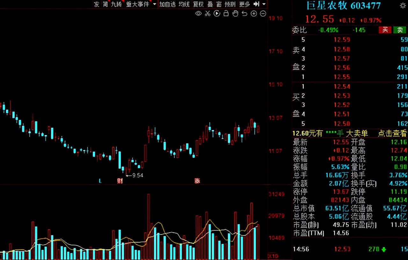408x260 pixels.
Task: Click the undo arrow icon
Action: pyautogui.click(x=244, y=13)
